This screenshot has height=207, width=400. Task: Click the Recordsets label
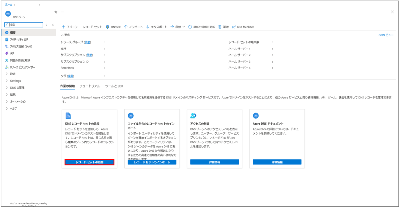click(67, 68)
